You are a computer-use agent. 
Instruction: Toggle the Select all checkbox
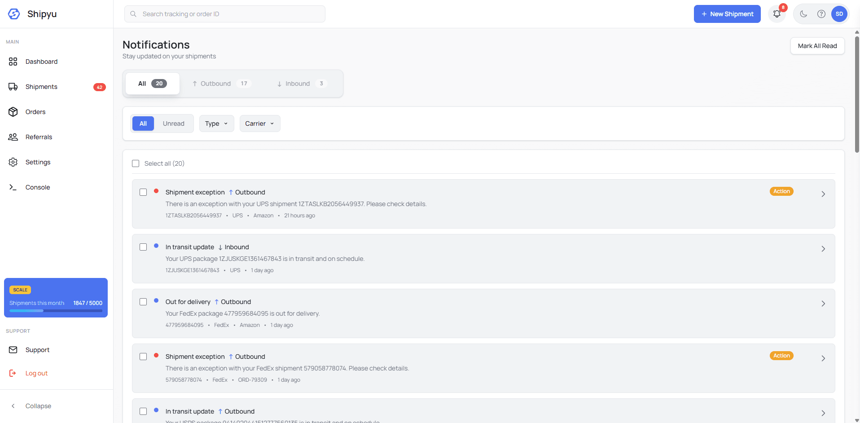click(136, 163)
